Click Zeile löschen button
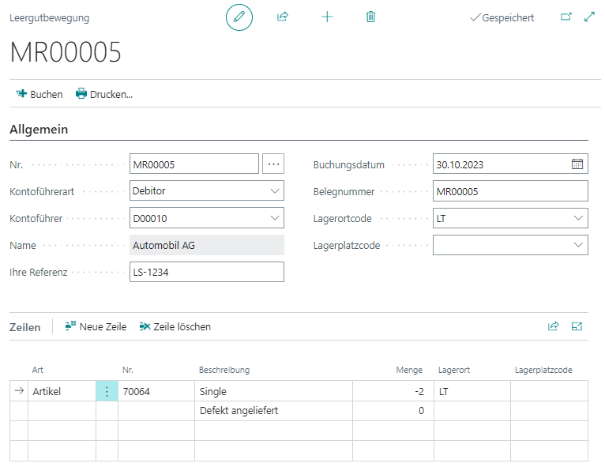Viewport: 605px width, 467px height. point(175,326)
